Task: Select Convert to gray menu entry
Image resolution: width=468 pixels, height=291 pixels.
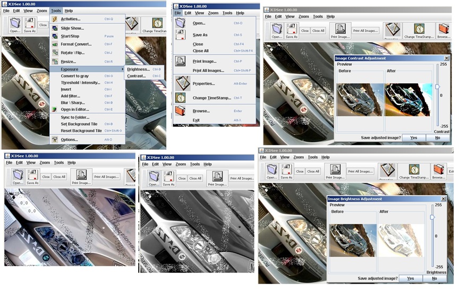Action: tap(87, 76)
